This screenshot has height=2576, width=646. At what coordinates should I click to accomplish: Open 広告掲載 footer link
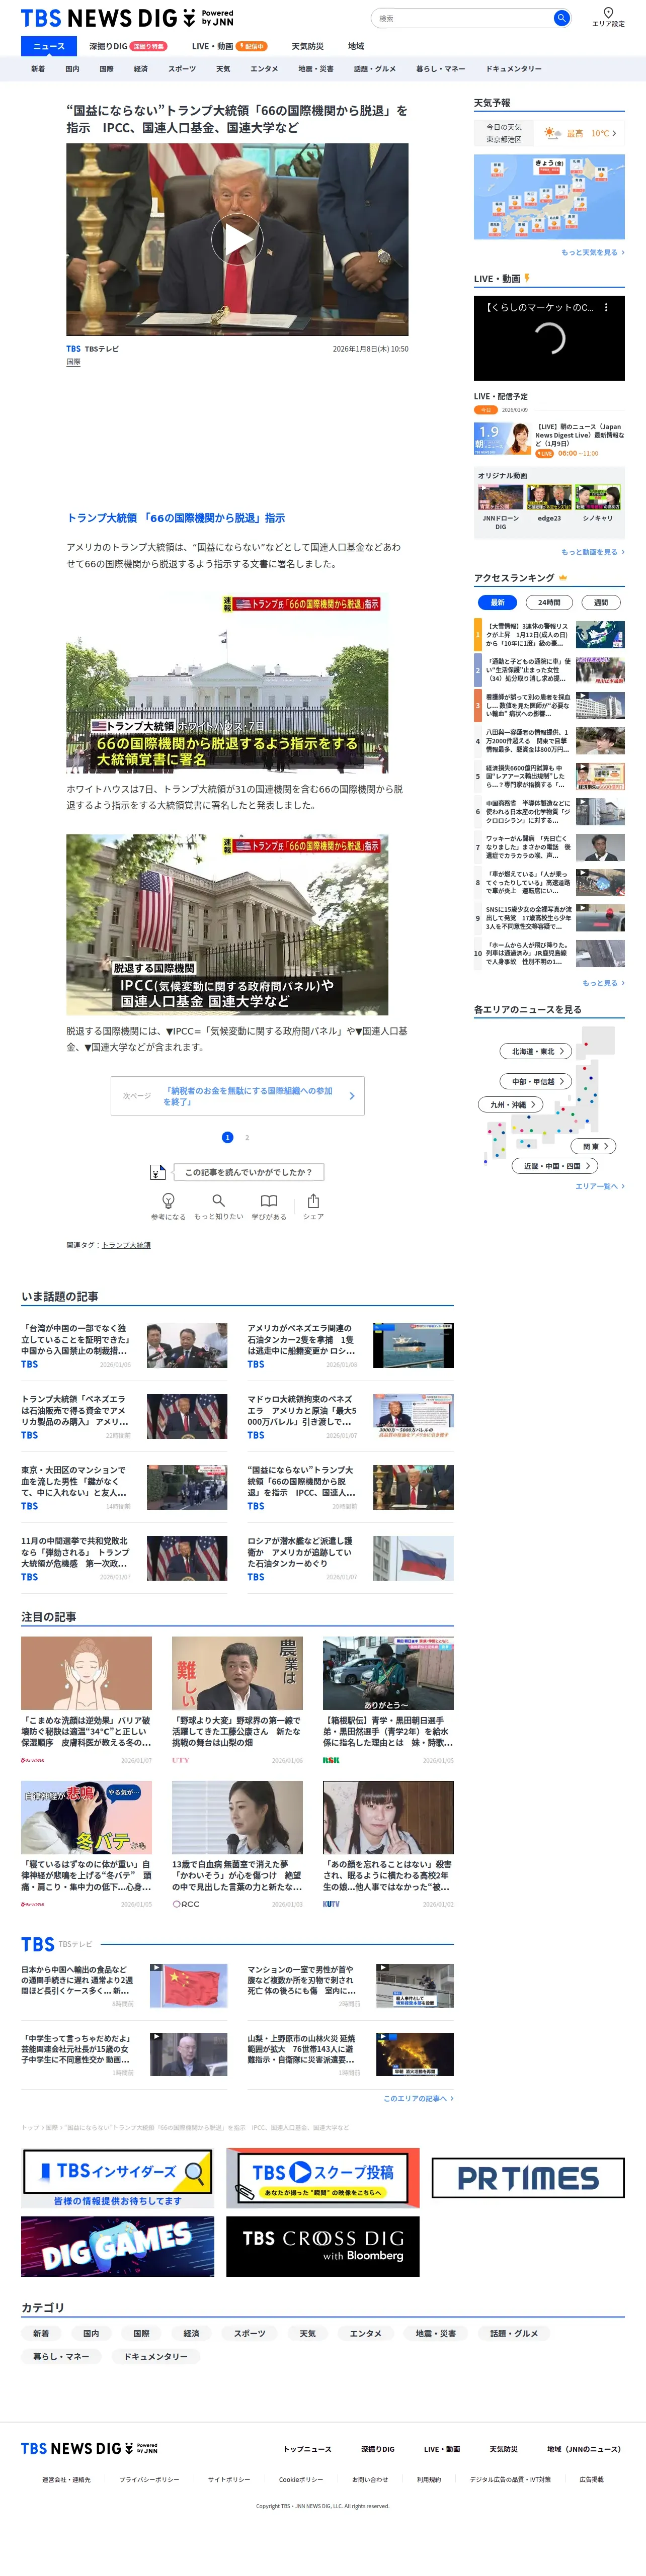pos(592,2480)
